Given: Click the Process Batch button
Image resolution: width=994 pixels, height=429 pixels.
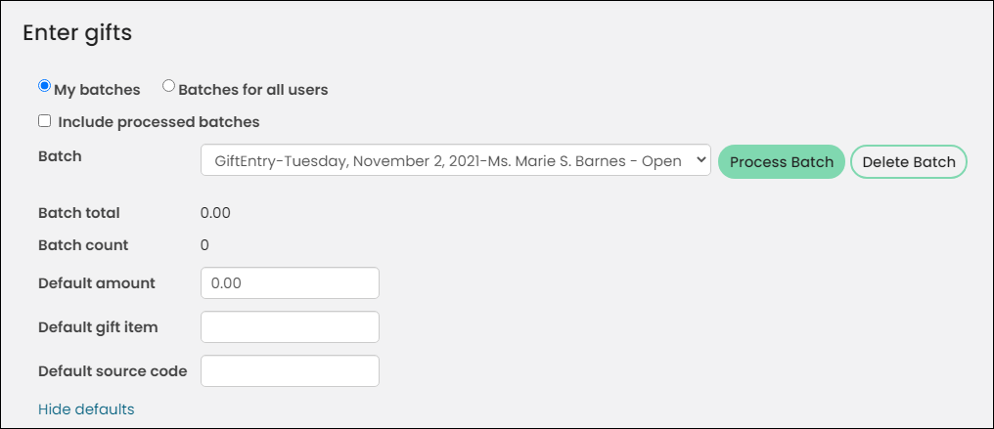Looking at the screenshot, I should pos(782,162).
